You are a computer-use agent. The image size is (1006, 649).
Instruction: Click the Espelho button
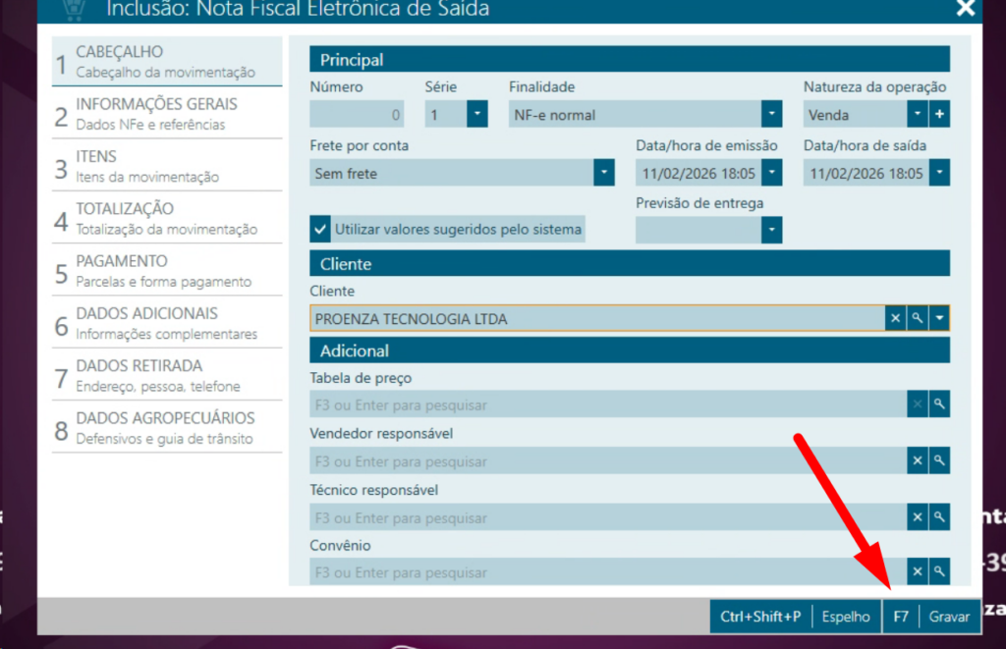point(846,617)
